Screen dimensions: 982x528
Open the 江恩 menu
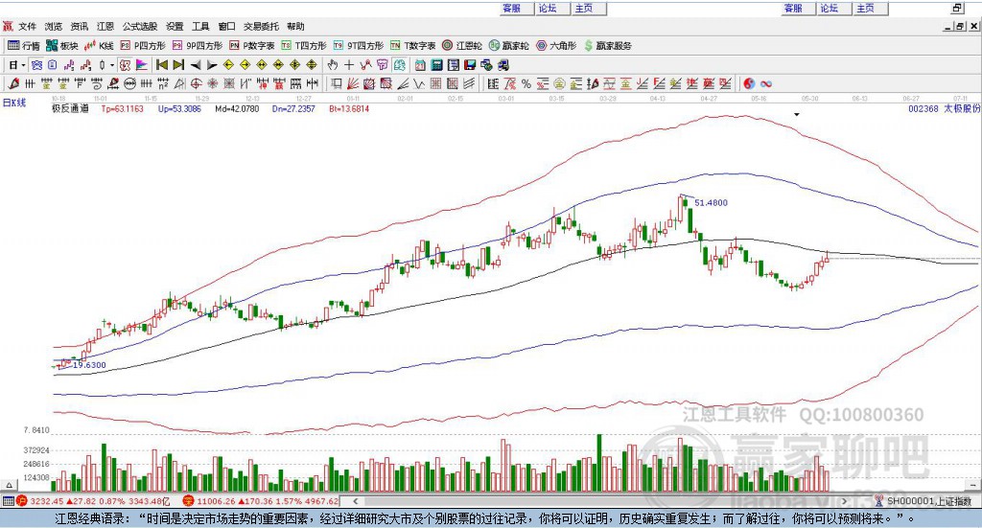click(x=105, y=26)
